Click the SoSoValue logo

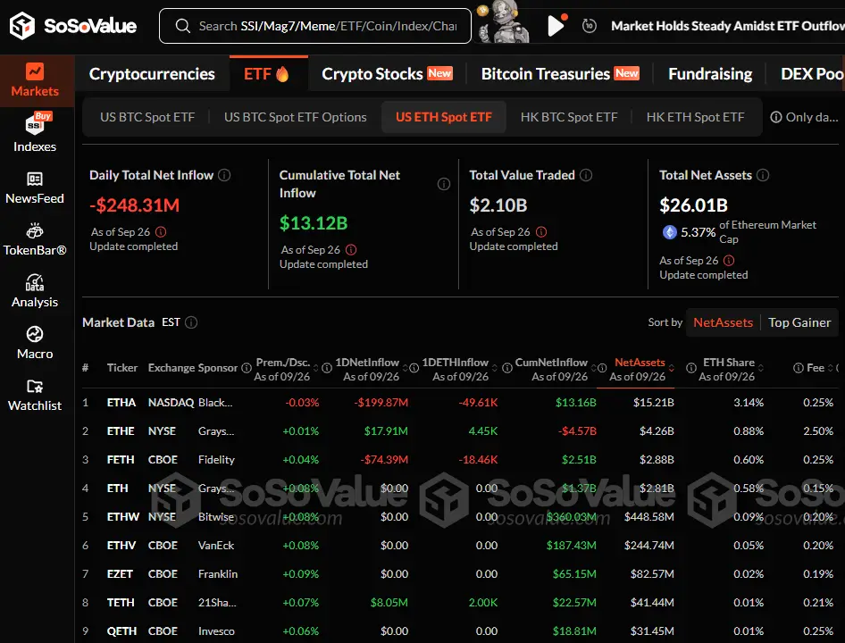pyautogui.click(x=73, y=26)
